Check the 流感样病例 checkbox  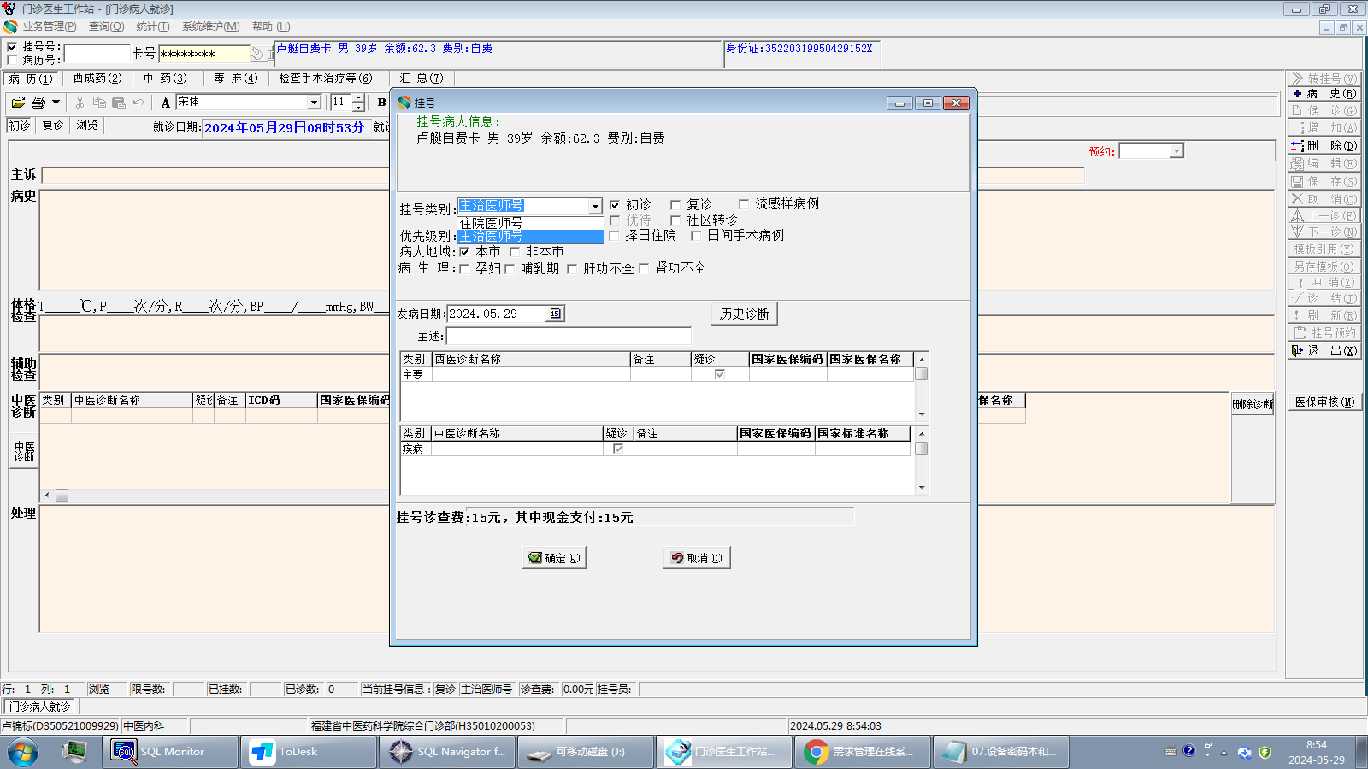744,204
